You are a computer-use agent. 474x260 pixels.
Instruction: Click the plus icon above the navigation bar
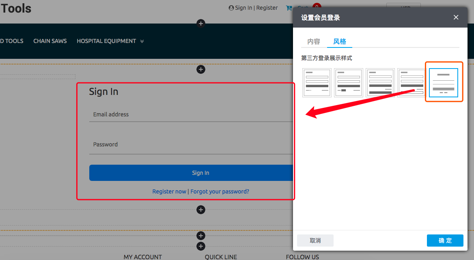(200, 24)
